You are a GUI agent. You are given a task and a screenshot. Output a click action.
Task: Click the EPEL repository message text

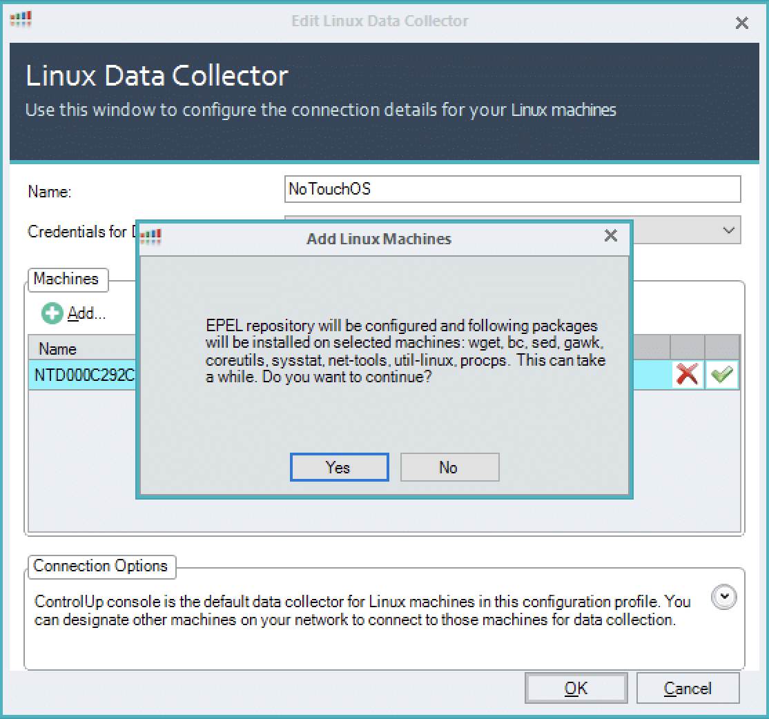405,351
